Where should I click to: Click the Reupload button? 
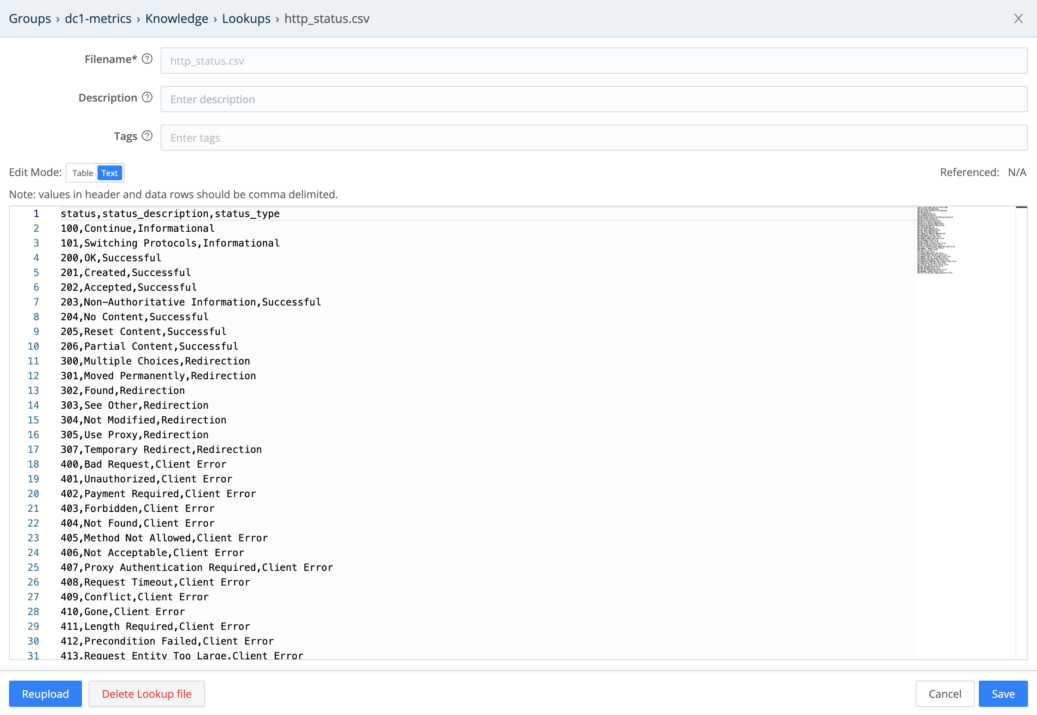click(45, 693)
